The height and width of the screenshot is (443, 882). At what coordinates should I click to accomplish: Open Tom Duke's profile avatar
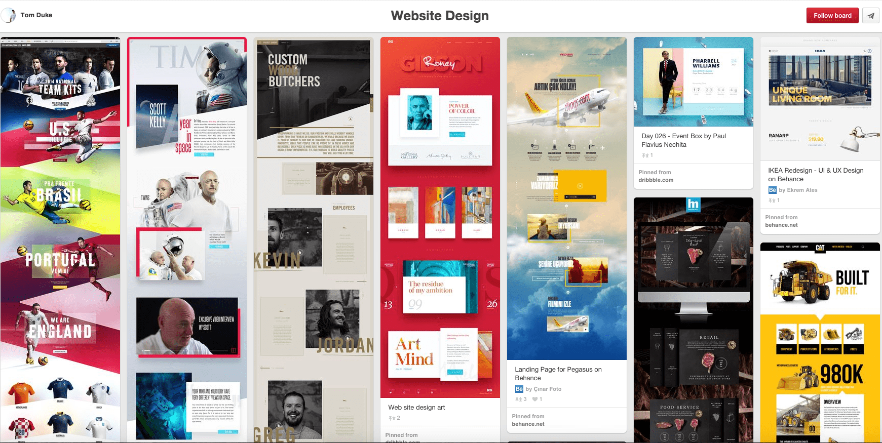click(x=8, y=15)
